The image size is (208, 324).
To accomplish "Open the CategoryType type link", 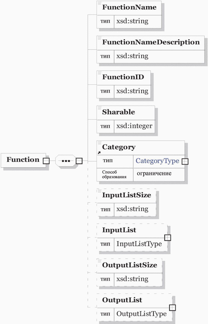I will click(x=157, y=161).
